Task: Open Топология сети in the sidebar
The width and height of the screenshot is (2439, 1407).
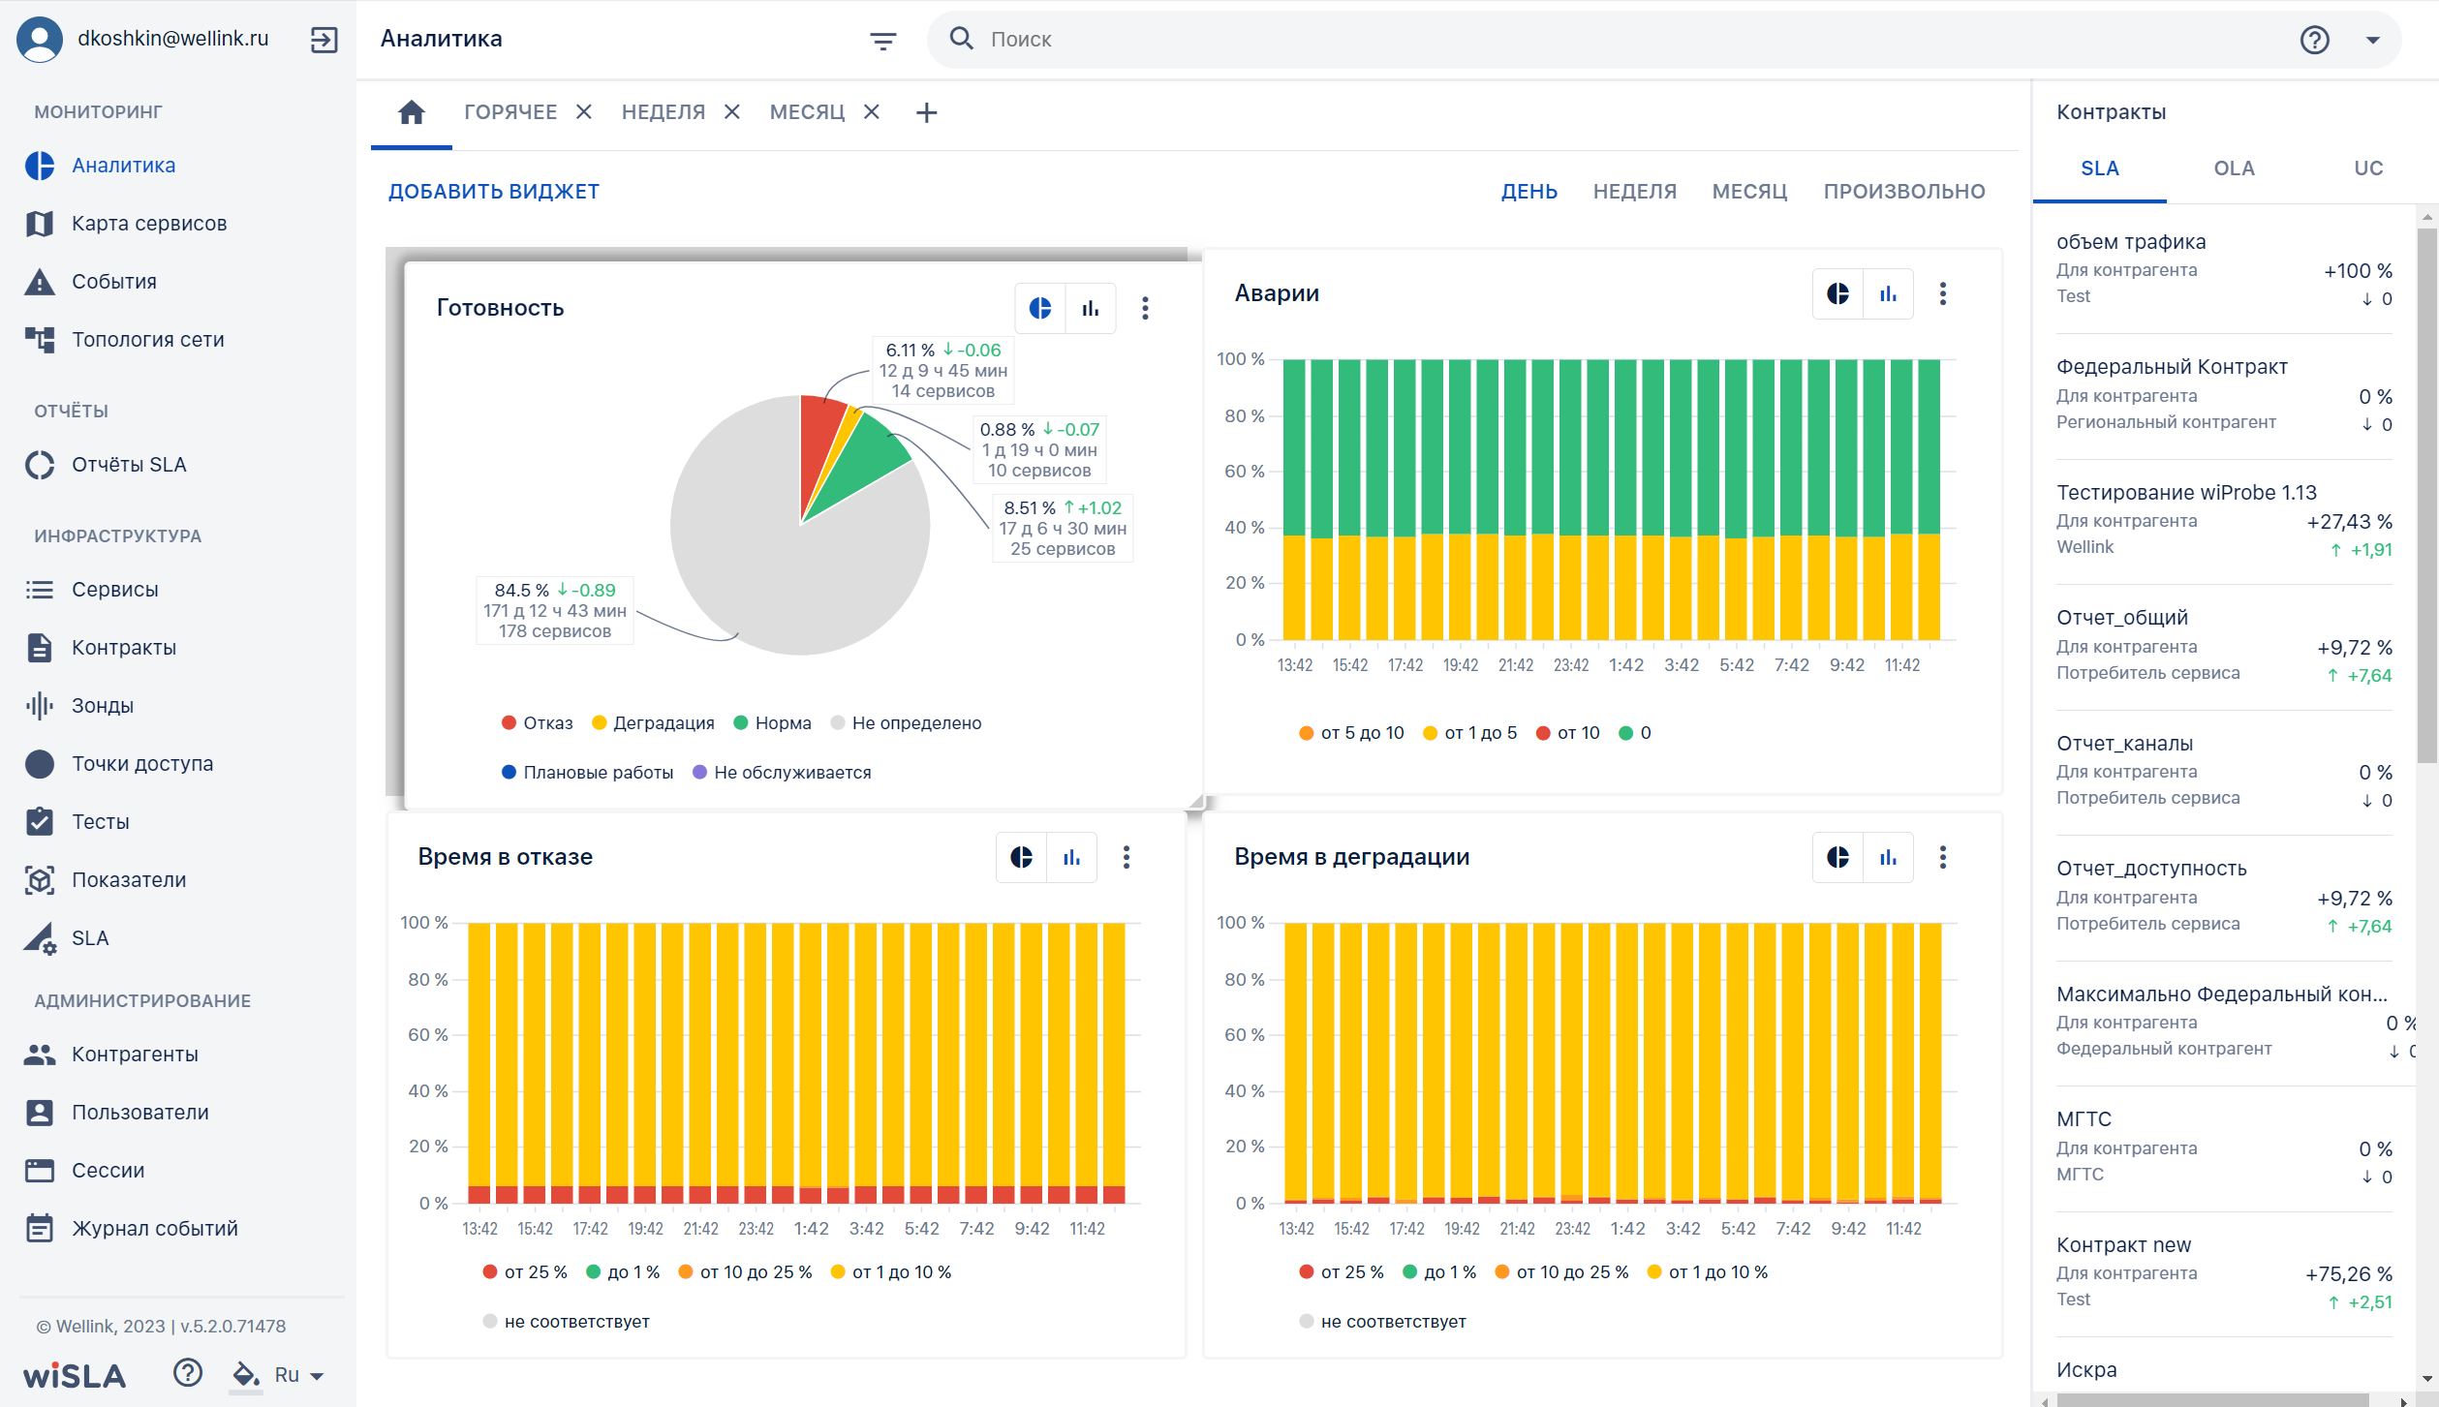Action: [x=148, y=340]
